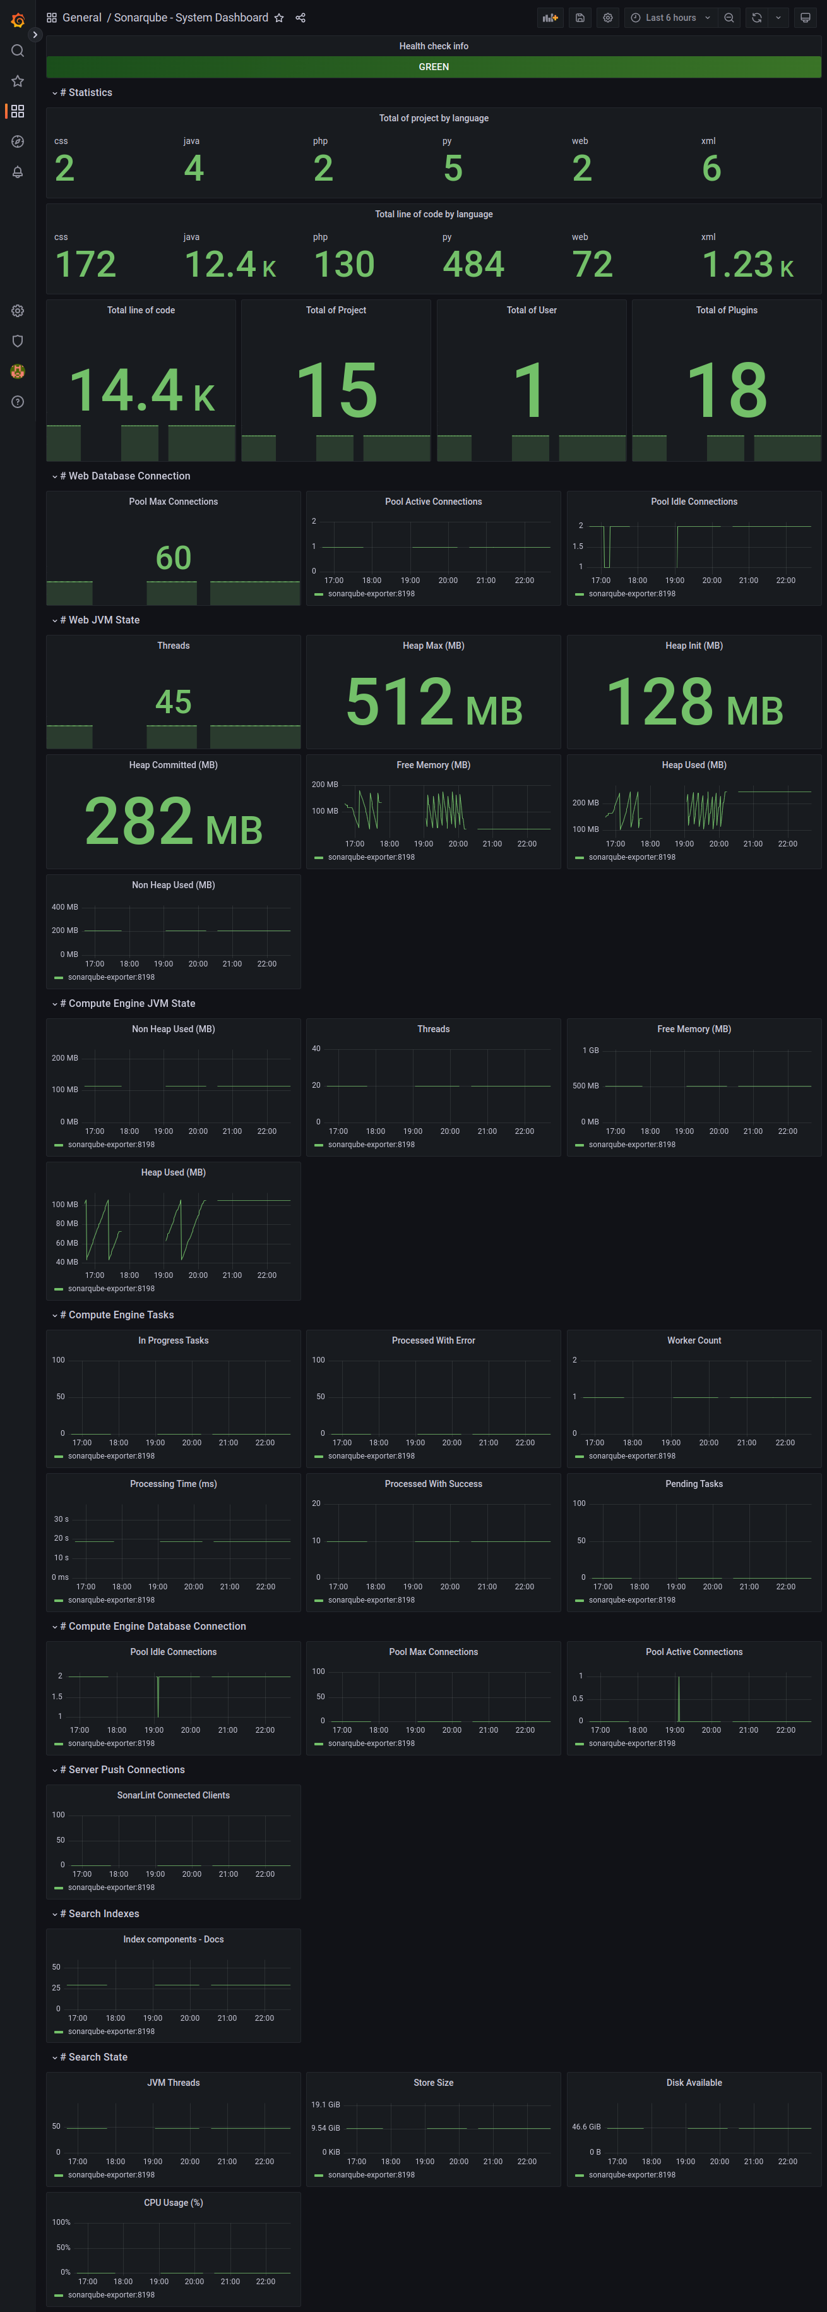Click the dashboards grid icon beside General
827x2312 pixels.
(x=52, y=18)
